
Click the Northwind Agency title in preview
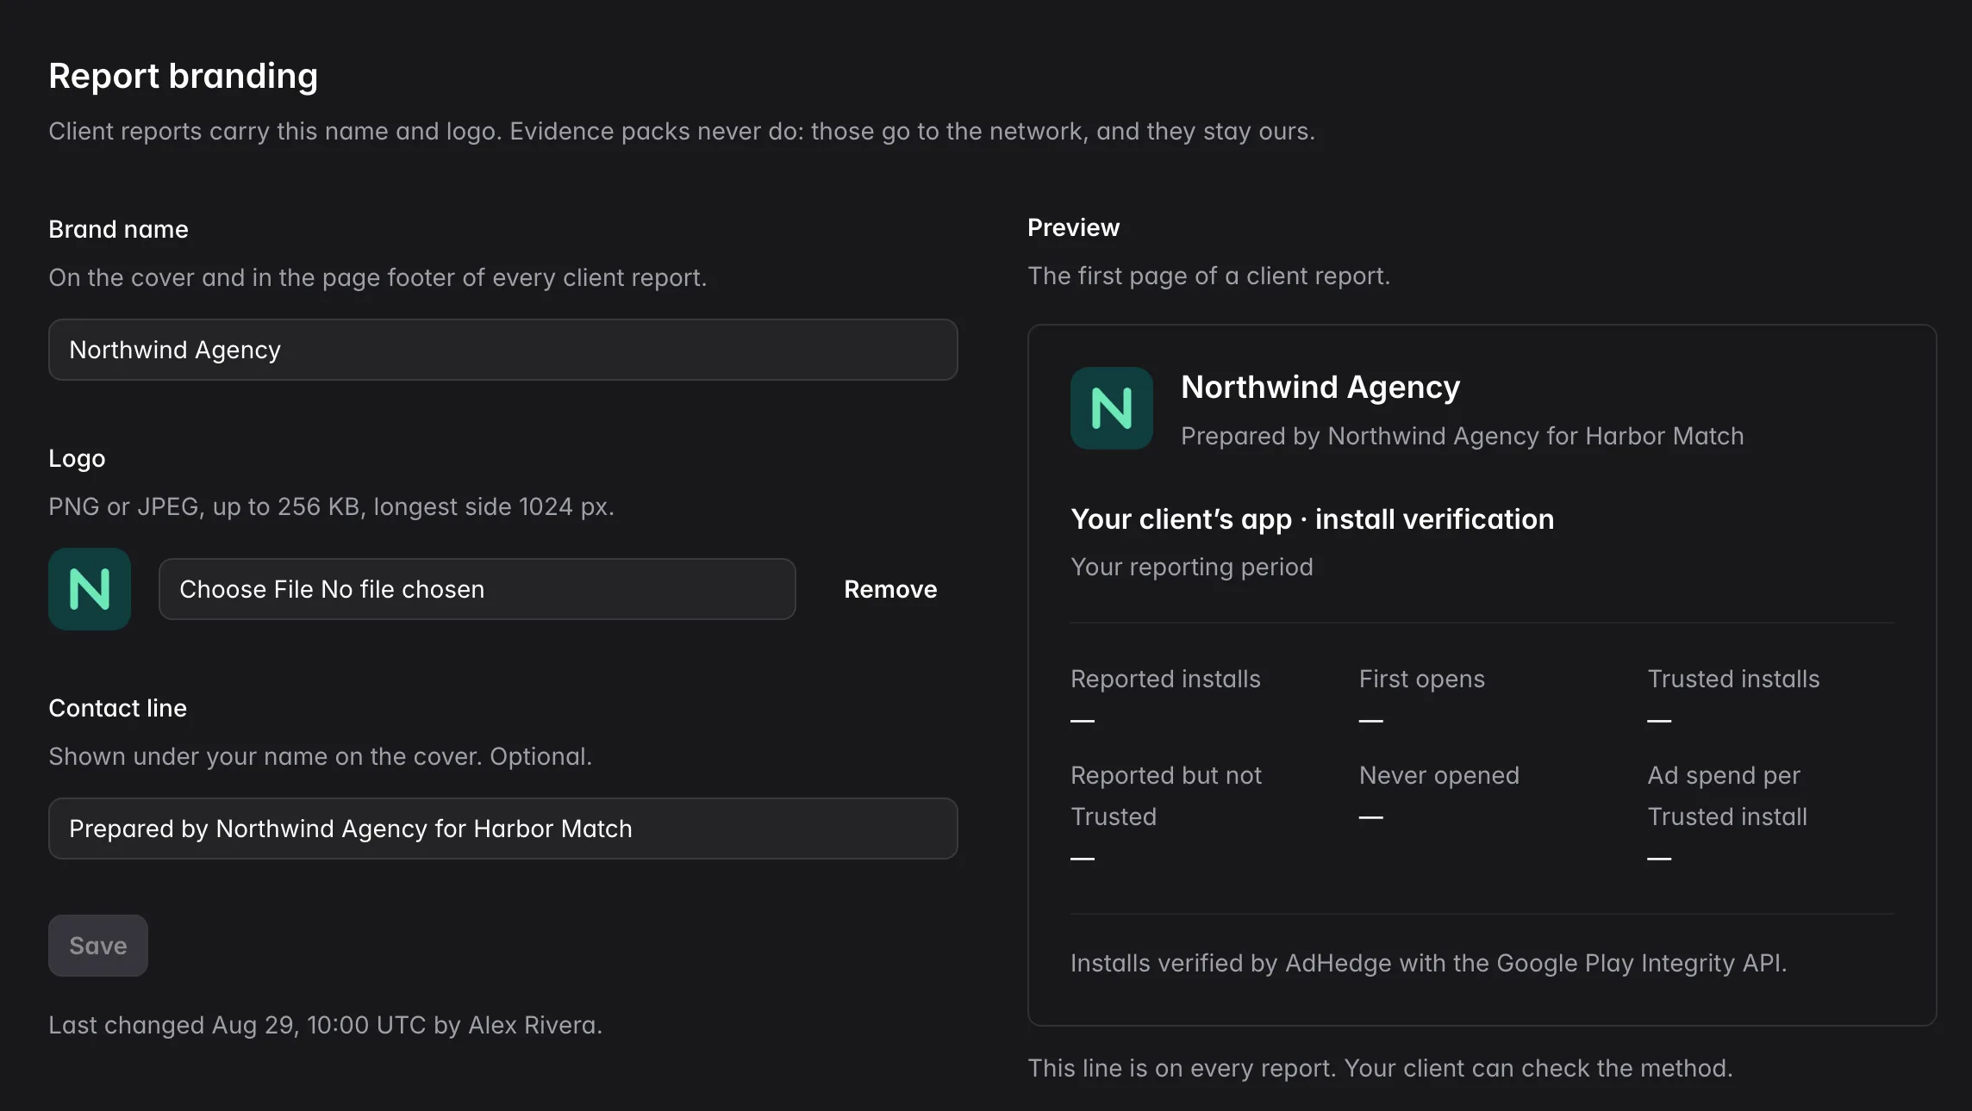point(1320,387)
